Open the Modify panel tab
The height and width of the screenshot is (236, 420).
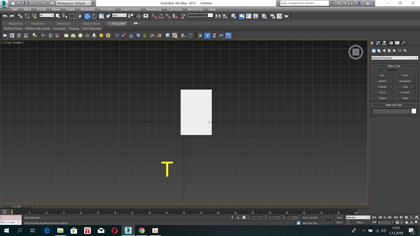point(378,43)
